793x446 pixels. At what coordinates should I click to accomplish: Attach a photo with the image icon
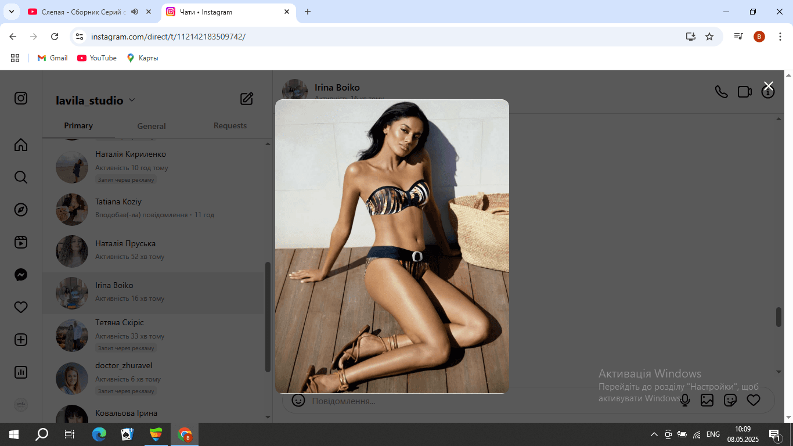[x=707, y=400]
